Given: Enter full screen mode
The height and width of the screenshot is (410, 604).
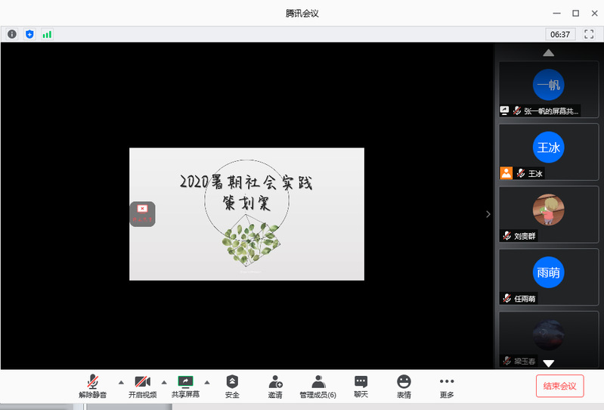Looking at the screenshot, I should [x=589, y=34].
